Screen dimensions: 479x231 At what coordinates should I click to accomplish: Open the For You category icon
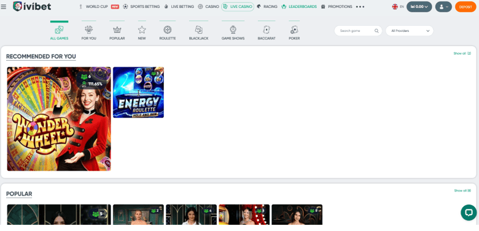pyautogui.click(x=88, y=29)
